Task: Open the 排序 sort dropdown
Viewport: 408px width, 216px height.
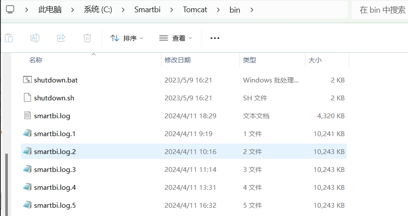Action: (127, 38)
